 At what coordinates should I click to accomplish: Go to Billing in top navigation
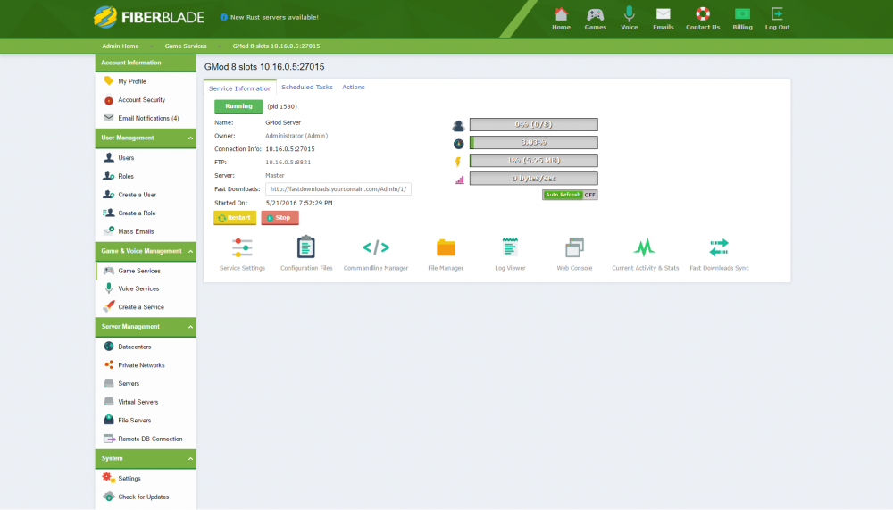(x=742, y=18)
